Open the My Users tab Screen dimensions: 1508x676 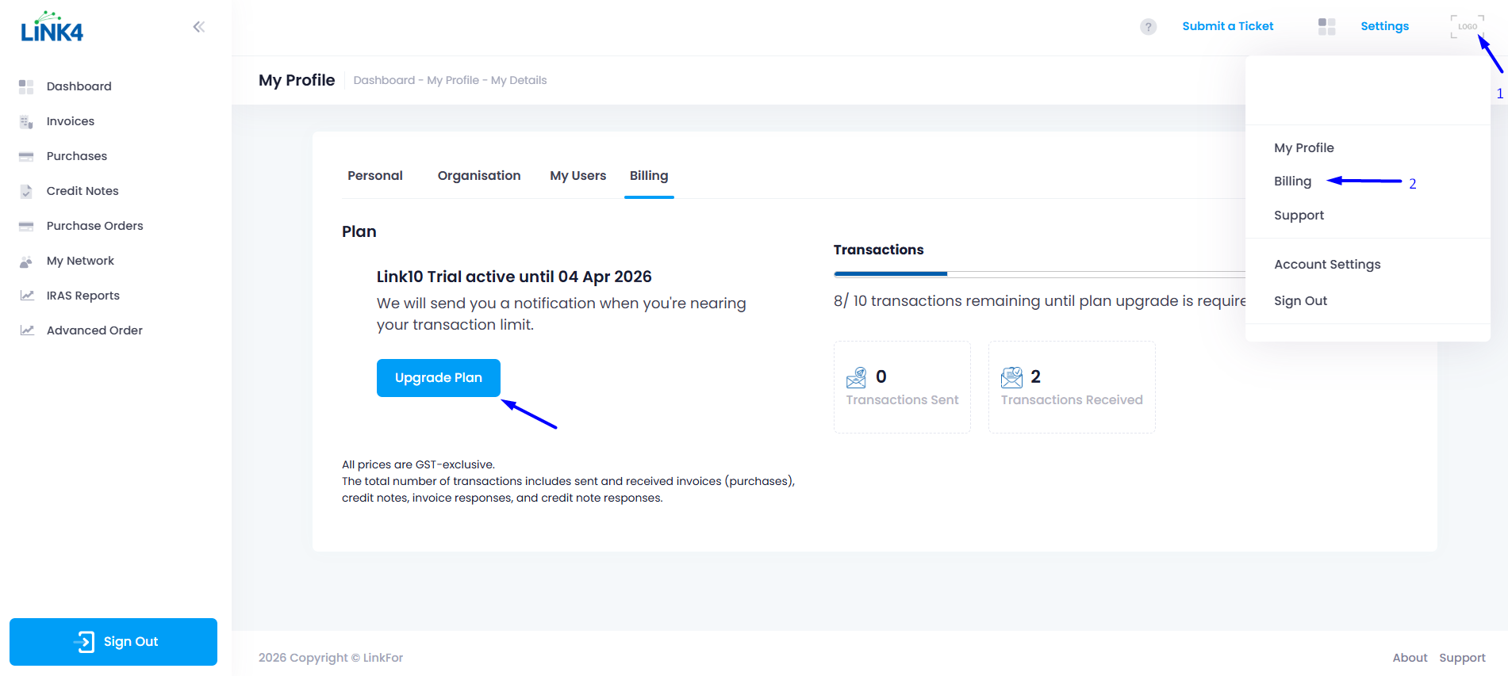point(577,176)
